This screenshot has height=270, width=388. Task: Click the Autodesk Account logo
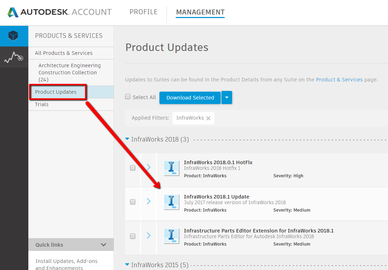[x=60, y=12]
